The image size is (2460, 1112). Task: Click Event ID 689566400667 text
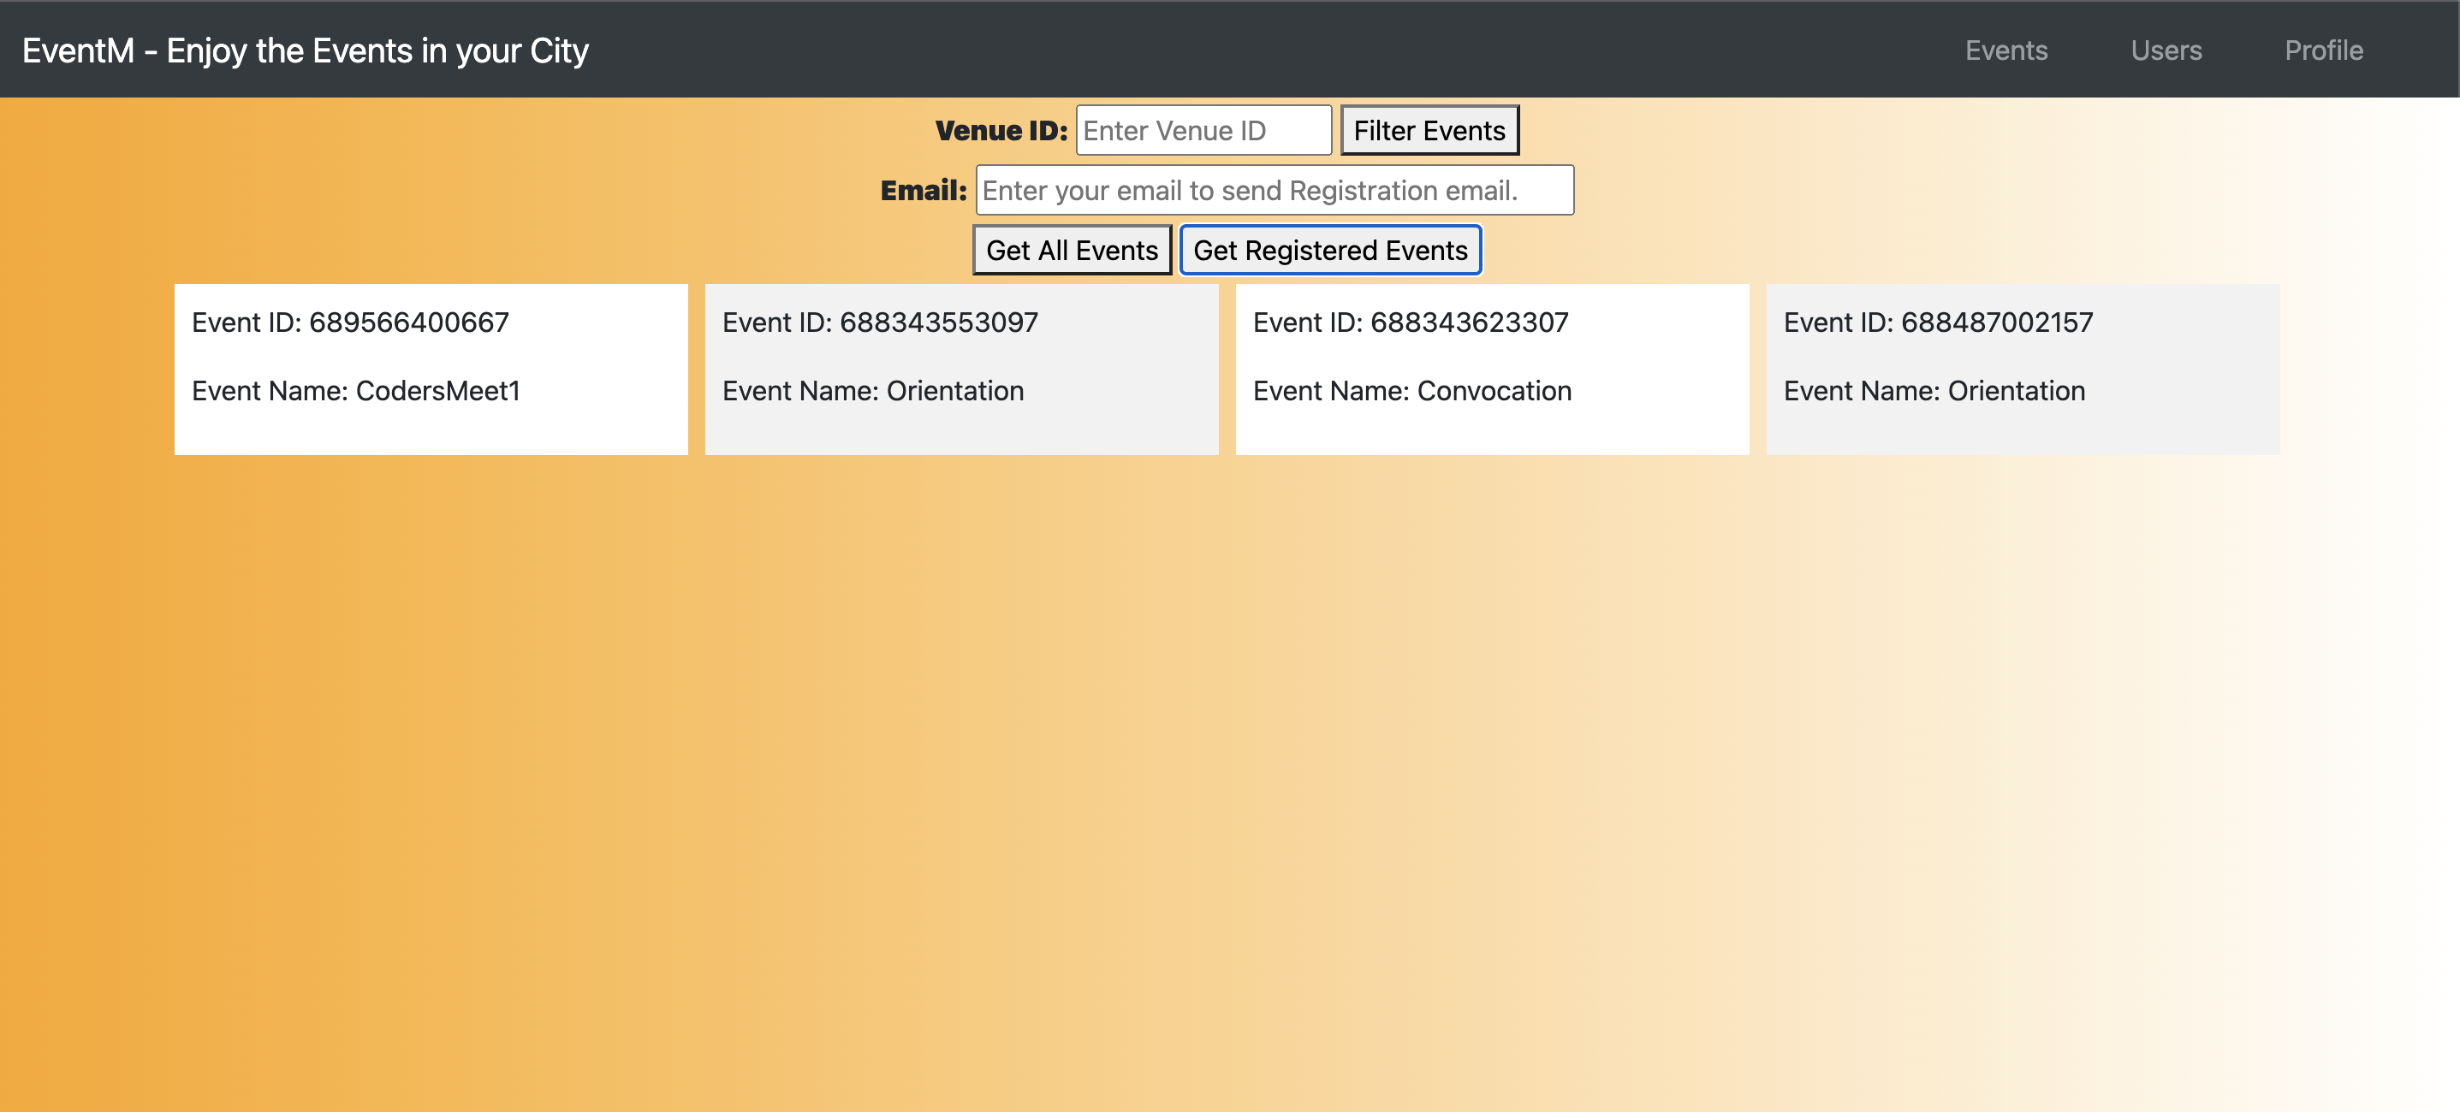point(349,322)
